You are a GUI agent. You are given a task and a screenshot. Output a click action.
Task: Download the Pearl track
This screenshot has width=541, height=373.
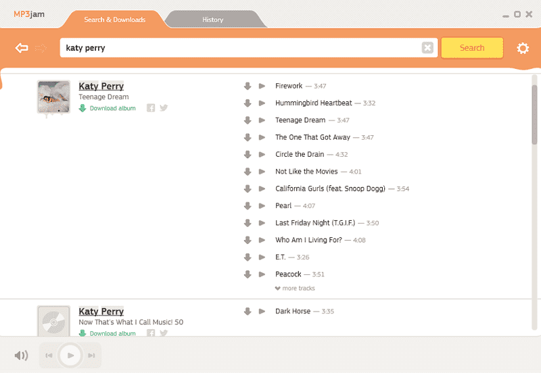pos(248,205)
